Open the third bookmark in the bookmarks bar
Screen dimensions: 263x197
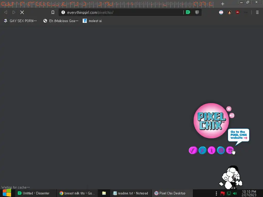coord(92,21)
